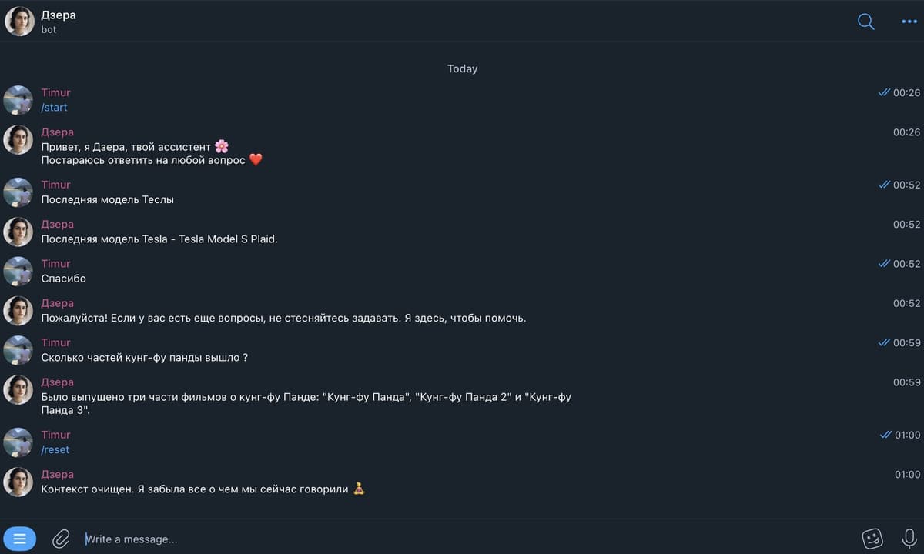Screen dimensions: 924x554
Task: Click Timur's avatar beside the Kung Fu Panda question
Action: 18,350
